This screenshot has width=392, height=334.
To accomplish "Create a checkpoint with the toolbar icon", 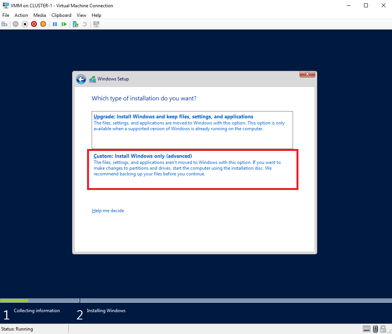I will (76, 24).
